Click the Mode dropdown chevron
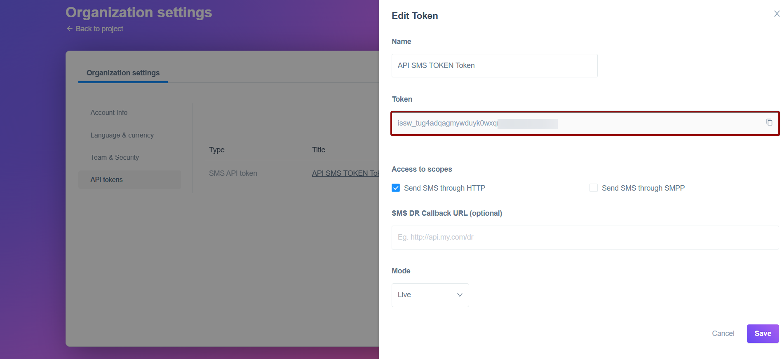This screenshot has height=359, width=782. pos(460,295)
